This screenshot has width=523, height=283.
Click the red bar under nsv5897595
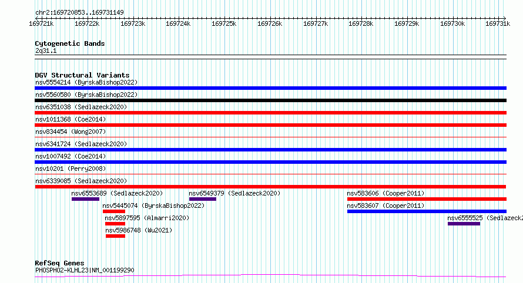pos(115,224)
